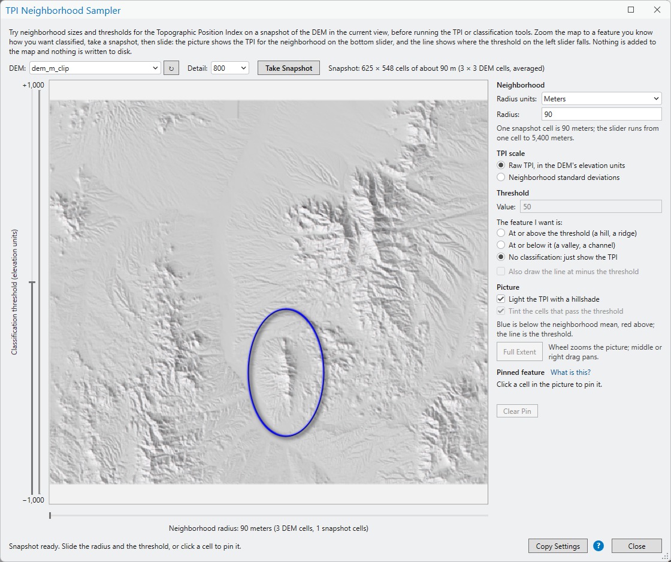Click the TPI Neighborhood Sampler title
The width and height of the screenshot is (671, 562).
click(x=63, y=10)
